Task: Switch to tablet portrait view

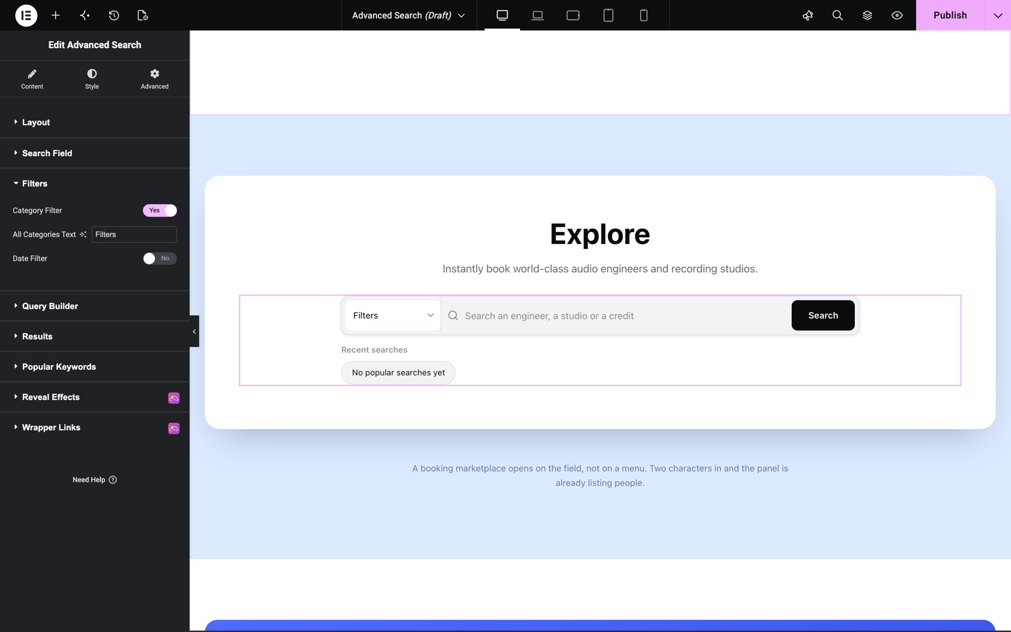Action: [x=608, y=15]
